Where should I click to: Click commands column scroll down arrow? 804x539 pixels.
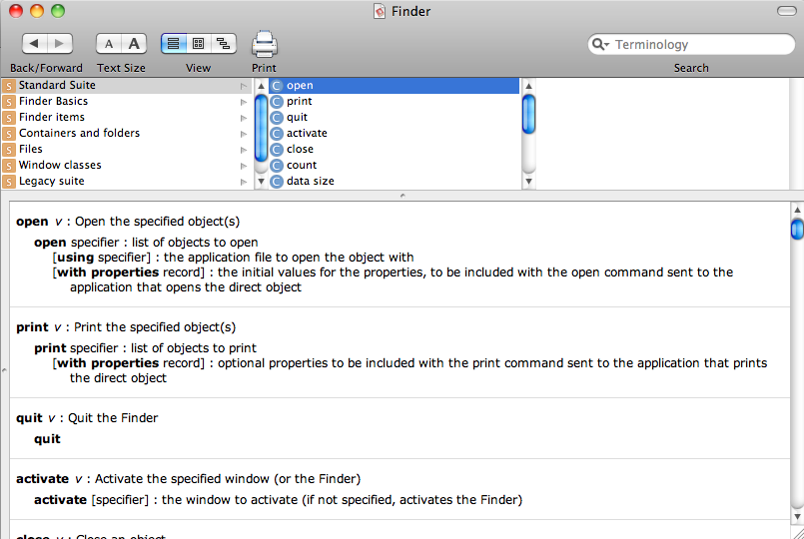click(x=528, y=181)
